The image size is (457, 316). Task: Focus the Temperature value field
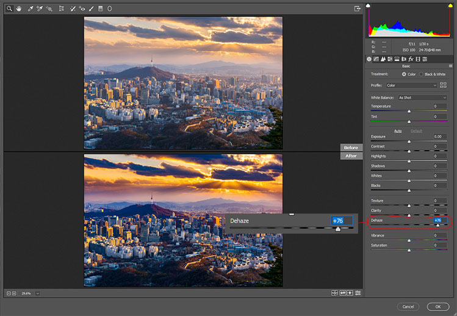pyautogui.click(x=439, y=106)
